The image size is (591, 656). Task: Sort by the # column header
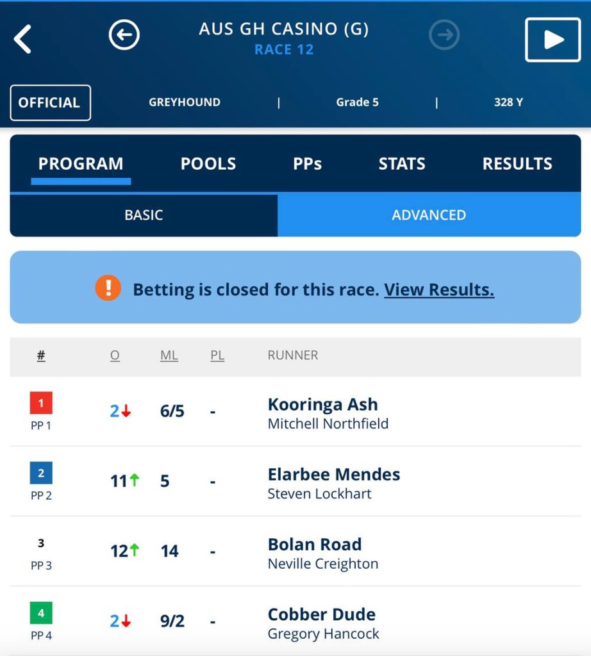coord(41,355)
